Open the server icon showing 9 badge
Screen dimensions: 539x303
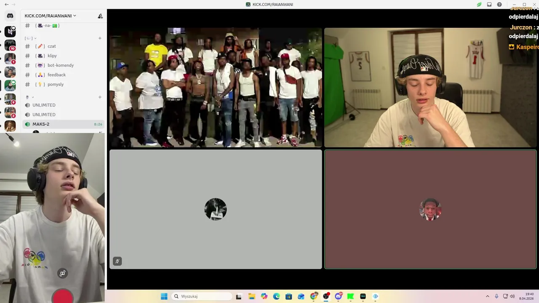(10, 99)
